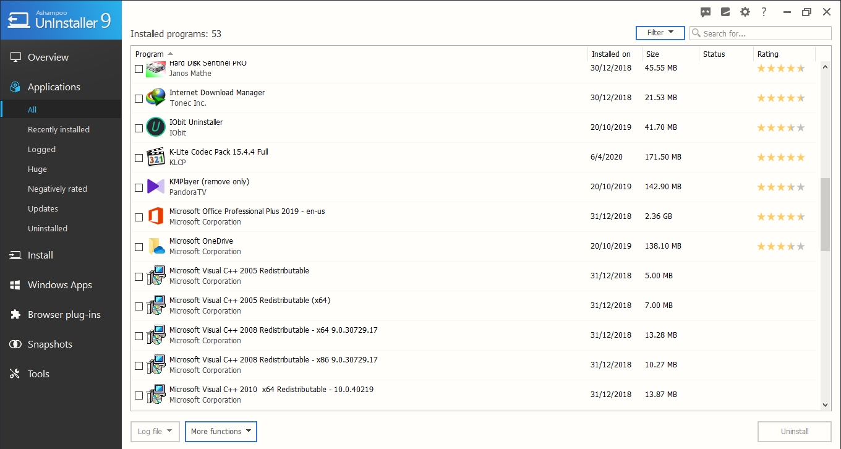
Task: Check the Visual C++ 2005 Redistributable checkbox
Action: coord(139,276)
